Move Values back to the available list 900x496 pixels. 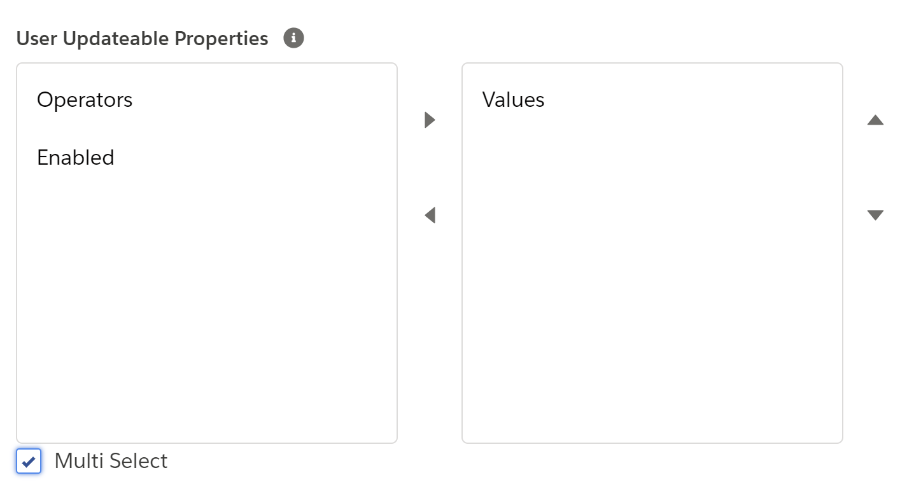click(430, 215)
